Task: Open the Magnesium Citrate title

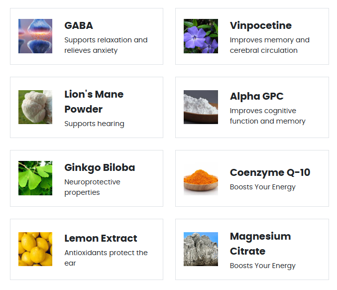Action: pyautogui.click(x=260, y=244)
